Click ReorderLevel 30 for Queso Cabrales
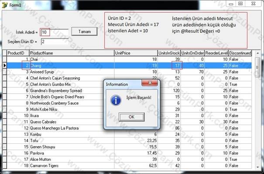The image size is (264, 174). tap(216, 122)
